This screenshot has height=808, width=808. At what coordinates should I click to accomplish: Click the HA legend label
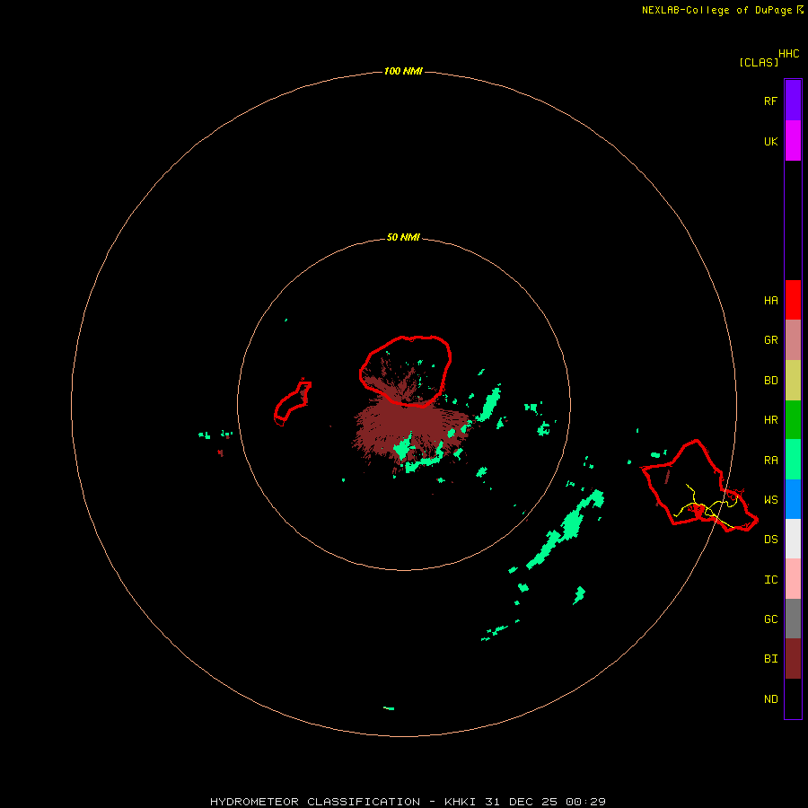pyautogui.click(x=770, y=301)
